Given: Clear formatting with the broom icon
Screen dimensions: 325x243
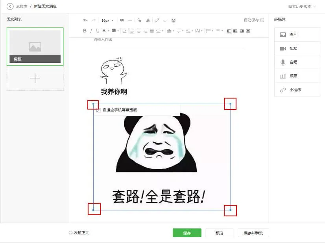Looking at the screenshot, I should pyautogui.click(x=148, y=20).
